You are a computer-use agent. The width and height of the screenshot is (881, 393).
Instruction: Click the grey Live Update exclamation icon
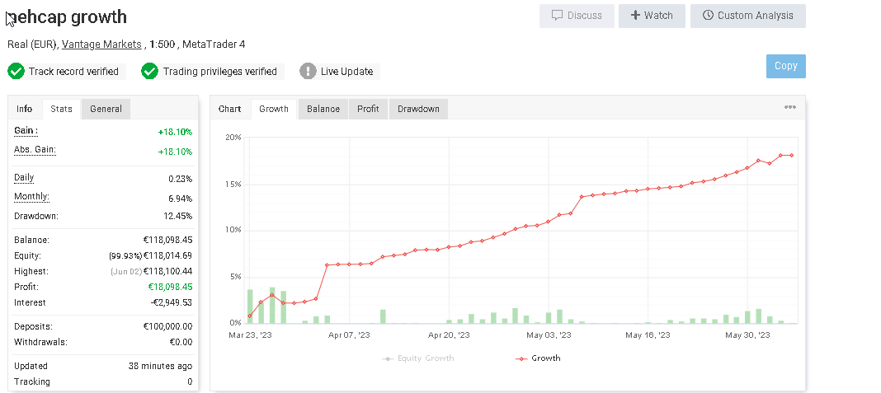[308, 72]
